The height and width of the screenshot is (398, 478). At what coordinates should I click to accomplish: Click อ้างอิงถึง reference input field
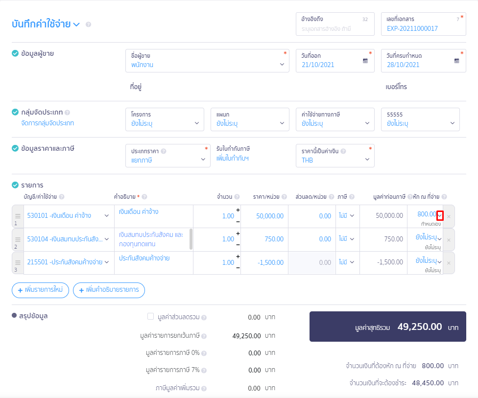click(x=335, y=24)
